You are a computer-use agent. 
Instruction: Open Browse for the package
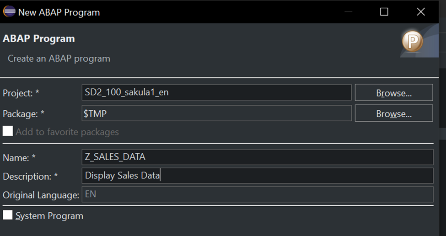pyautogui.click(x=393, y=113)
